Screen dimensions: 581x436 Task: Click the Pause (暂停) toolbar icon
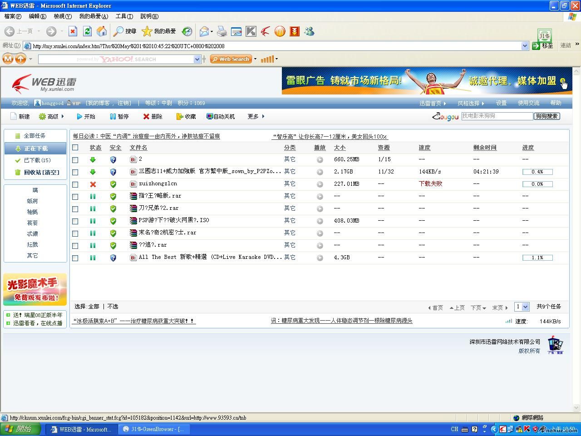tap(113, 117)
